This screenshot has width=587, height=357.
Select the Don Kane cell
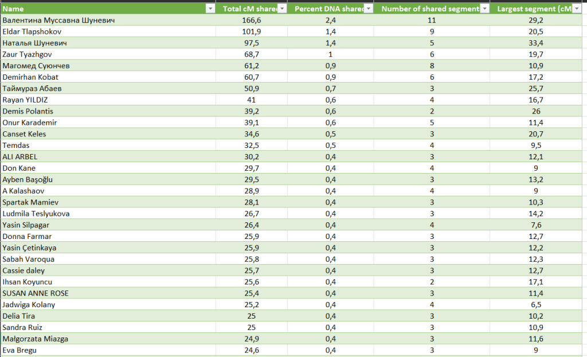coord(19,168)
